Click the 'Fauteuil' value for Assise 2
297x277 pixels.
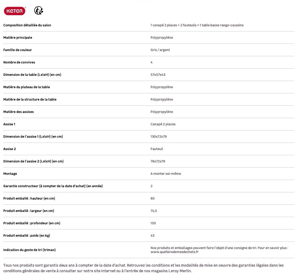pos(157,149)
